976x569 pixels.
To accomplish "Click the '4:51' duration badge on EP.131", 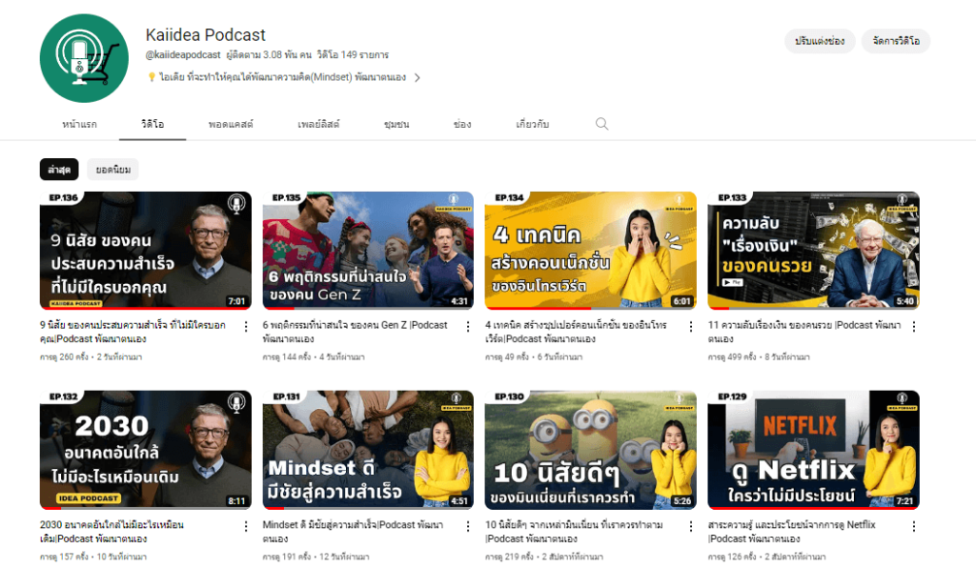I will (459, 501).
